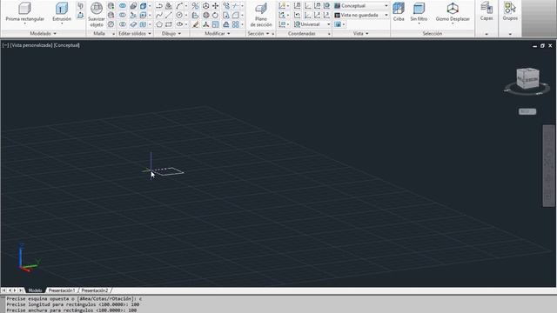Expand the Sección panel
557x313 pixels.
(x=258, y=33)
